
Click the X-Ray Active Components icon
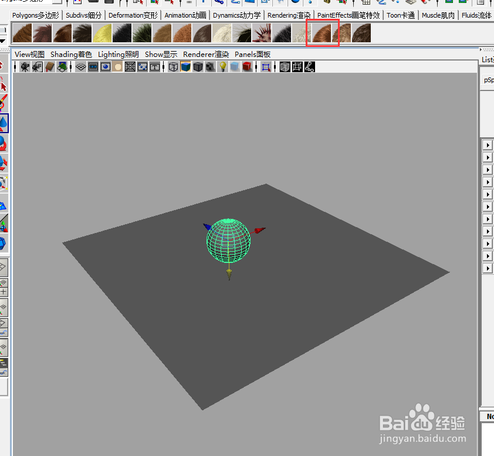click(297, 67)
